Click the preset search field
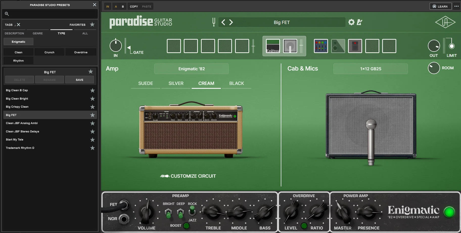Screen dimensions: 461x233 [50, 14]
